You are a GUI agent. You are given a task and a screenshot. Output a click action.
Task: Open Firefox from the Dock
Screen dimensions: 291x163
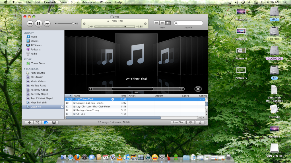(77, 157)
